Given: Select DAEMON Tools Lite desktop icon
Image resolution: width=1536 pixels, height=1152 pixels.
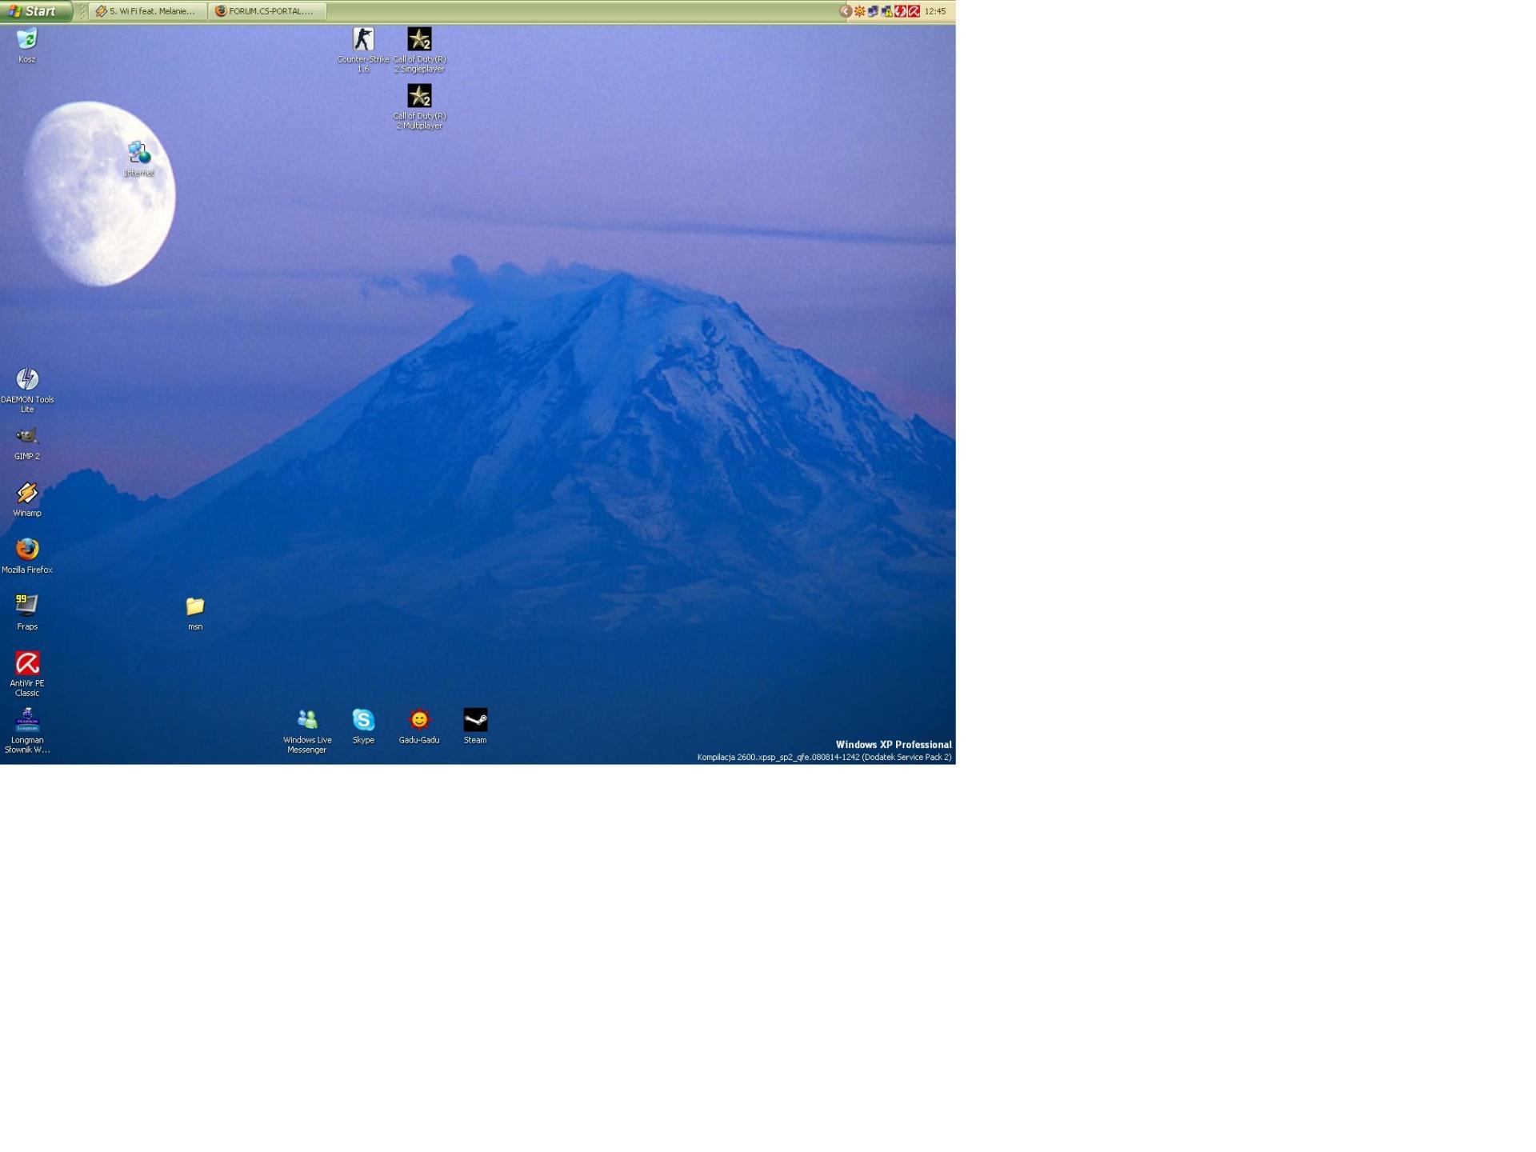Looking at the screenshot, I should [27, 390].
